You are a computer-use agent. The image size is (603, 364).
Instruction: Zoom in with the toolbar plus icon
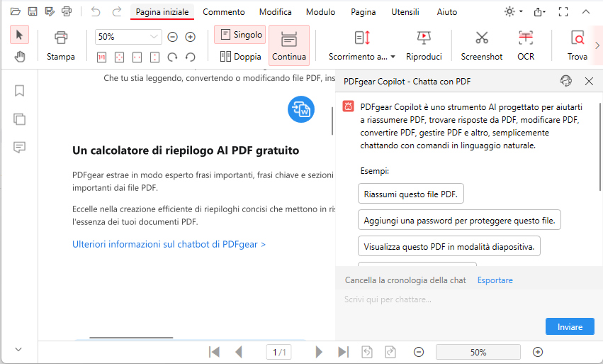tap(191, 37)
